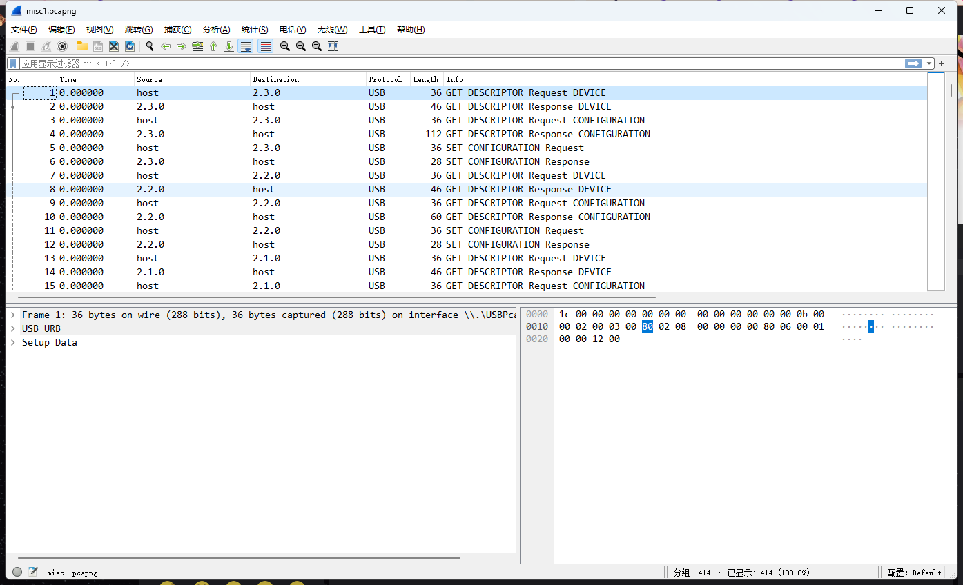963x585 pixels.
Task: Open the 统计(S) menu
Action: (x=255, y=30)
